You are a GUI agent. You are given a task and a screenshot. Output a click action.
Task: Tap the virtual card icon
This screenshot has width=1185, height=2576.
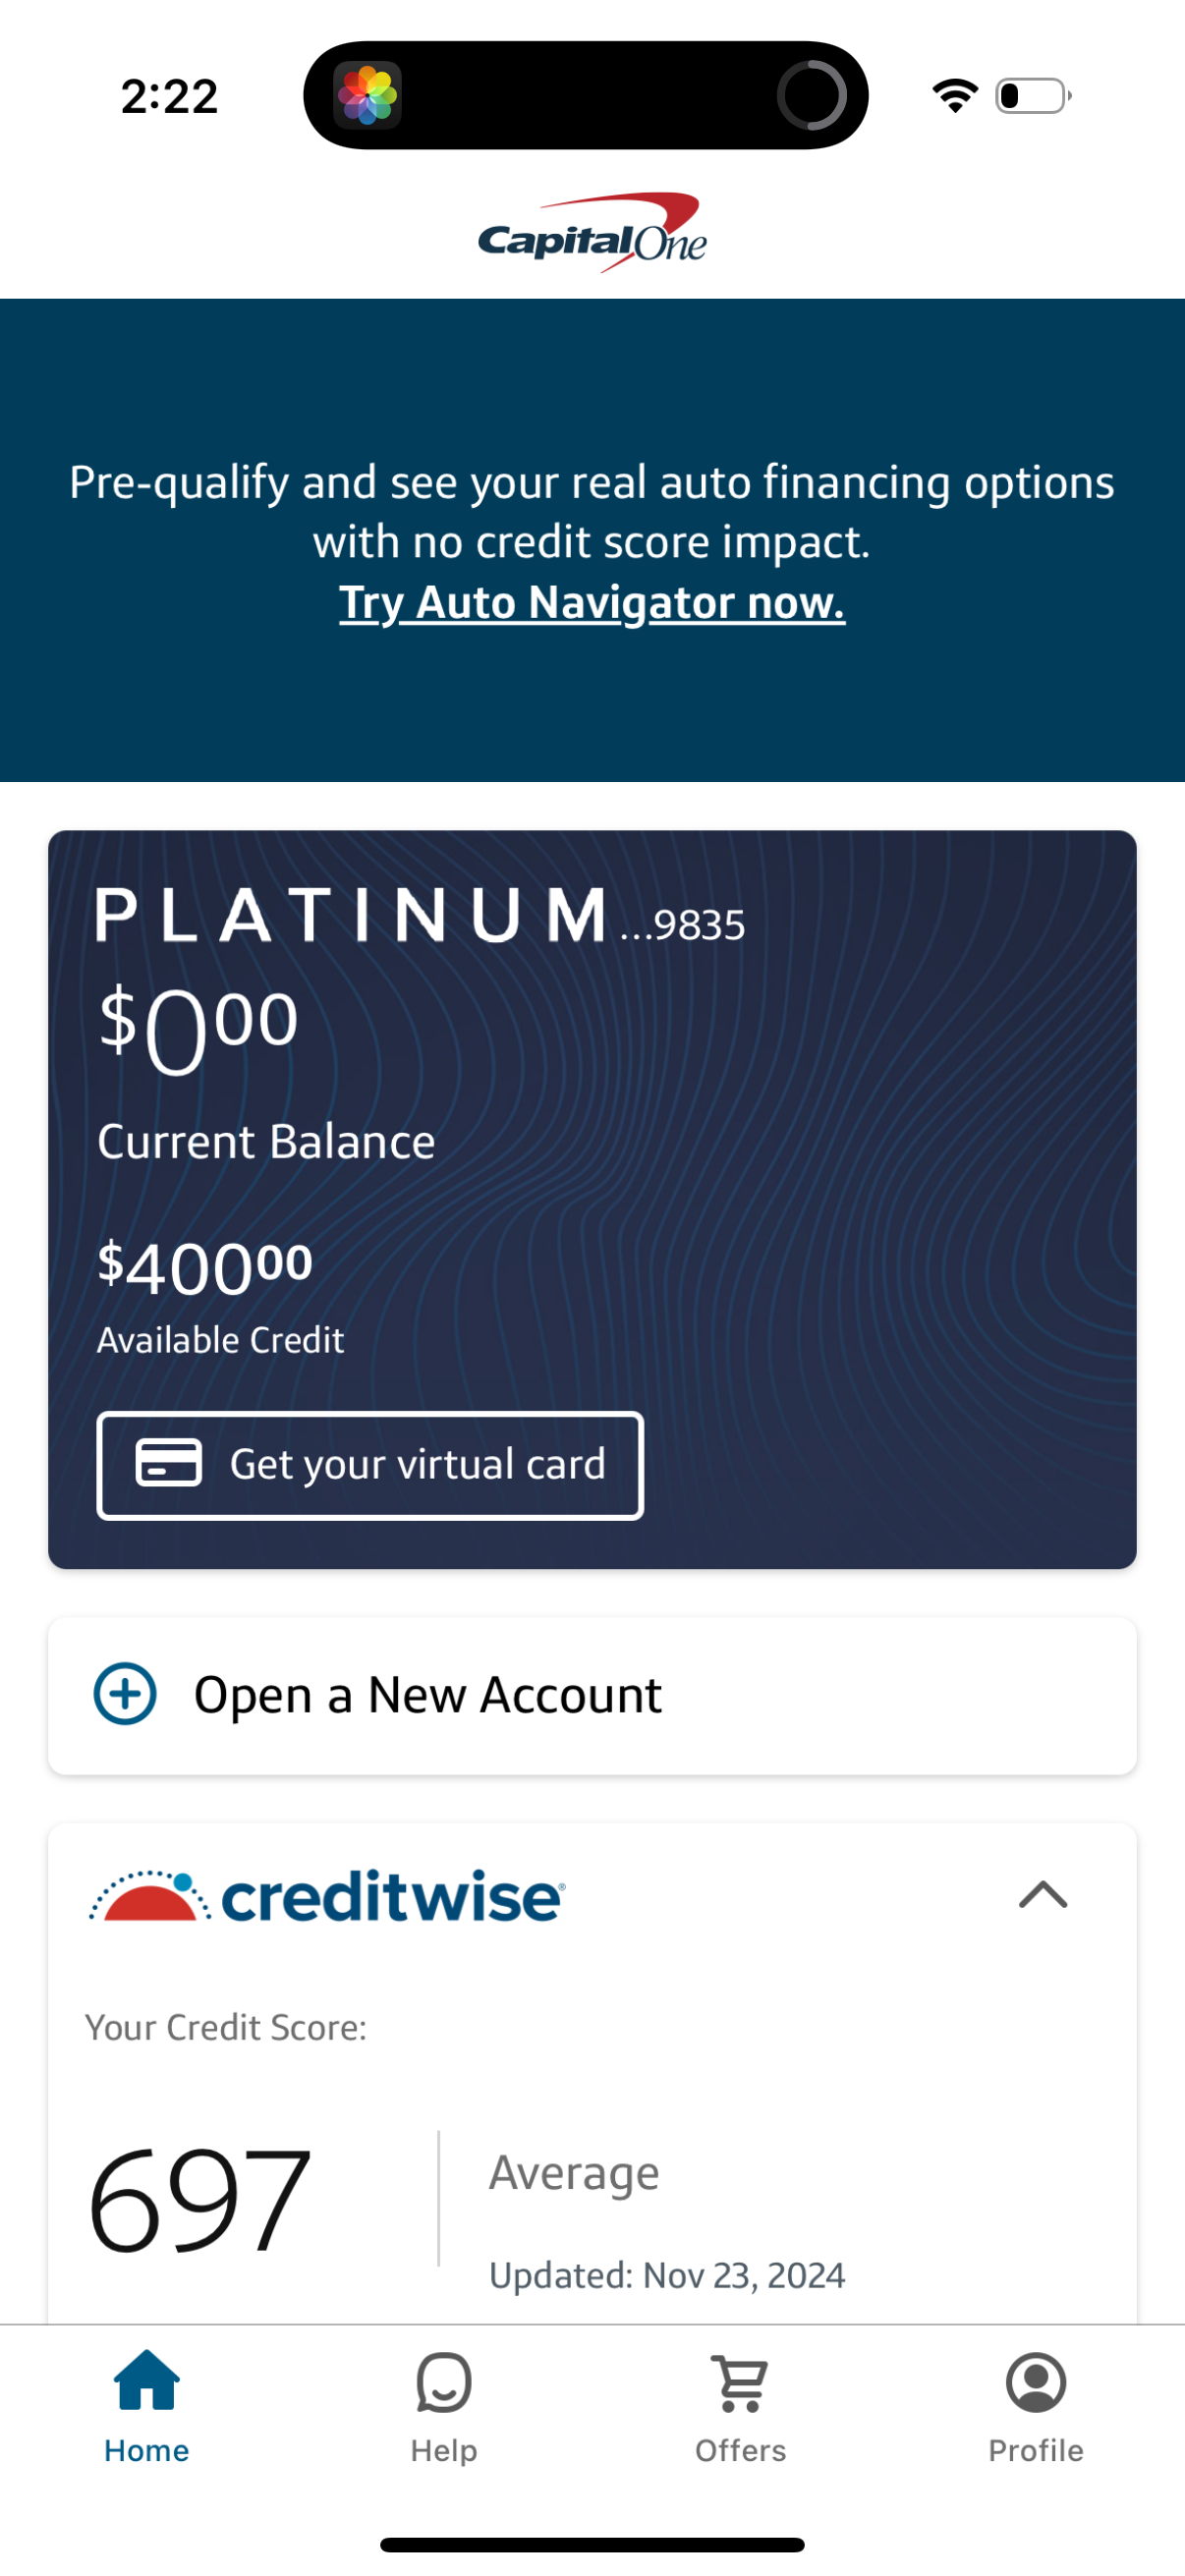[x=166, y=1463]
